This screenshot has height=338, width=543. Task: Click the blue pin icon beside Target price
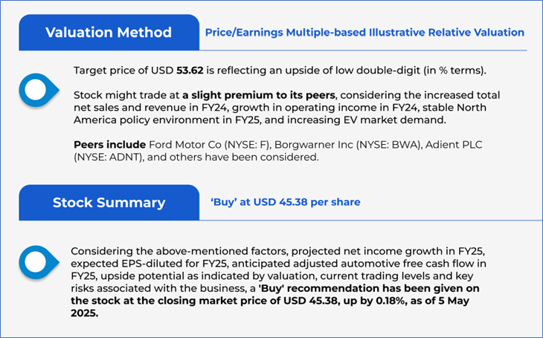(x=37, y=89)
